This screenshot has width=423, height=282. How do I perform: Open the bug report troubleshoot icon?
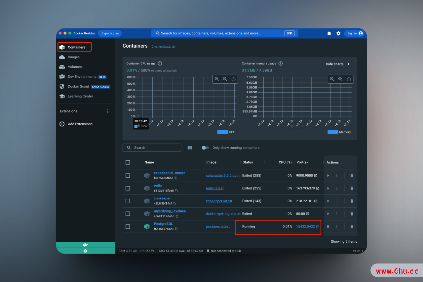329,33
